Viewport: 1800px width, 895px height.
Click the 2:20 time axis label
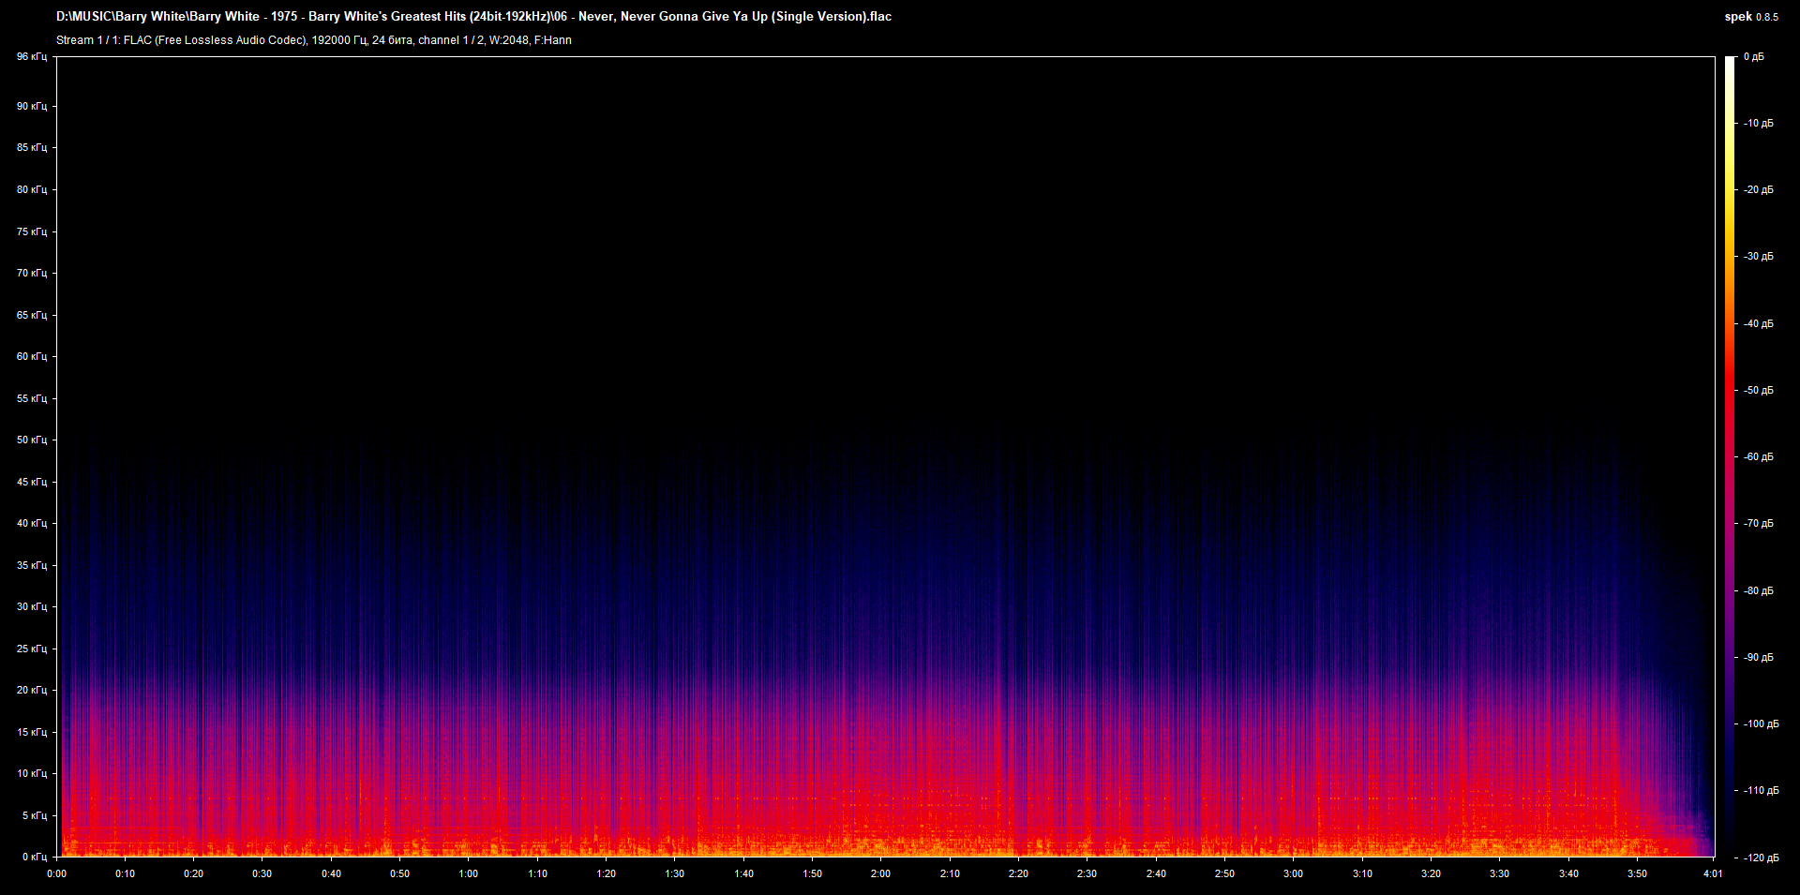[x=1018, y=873]
